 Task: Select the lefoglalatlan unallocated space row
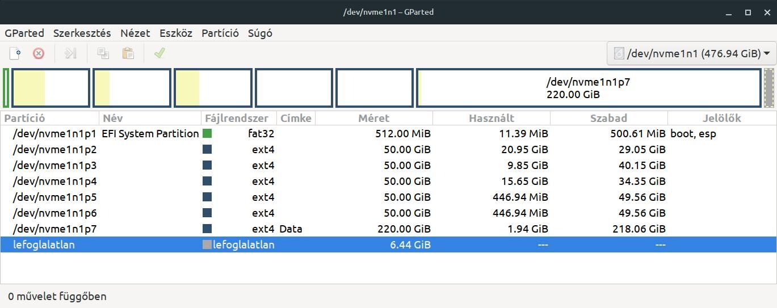coord(388,245)
